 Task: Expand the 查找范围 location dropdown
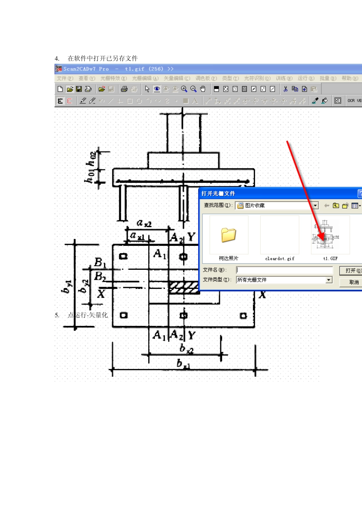[x=315, y=205]
